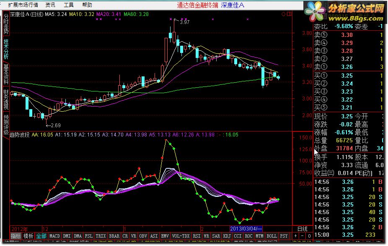Screen dimensions: 388x246
Task: Open the 扩展市场行情 menu
Action: 23,5
